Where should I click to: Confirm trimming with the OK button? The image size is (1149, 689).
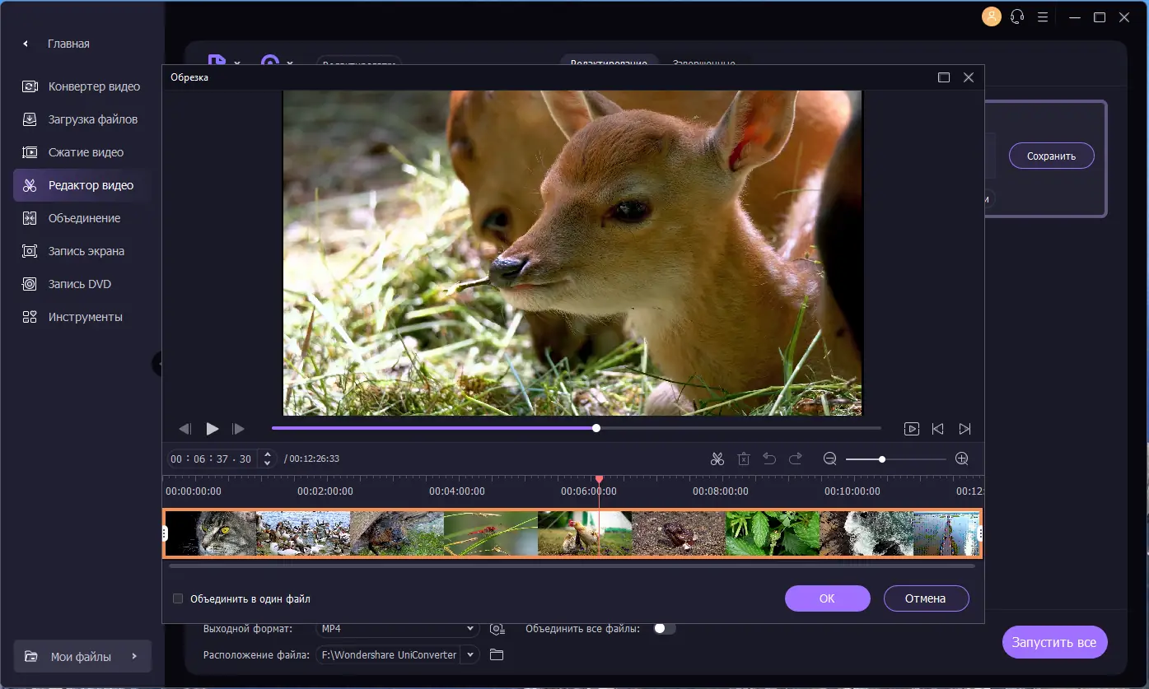pos(827,598)
